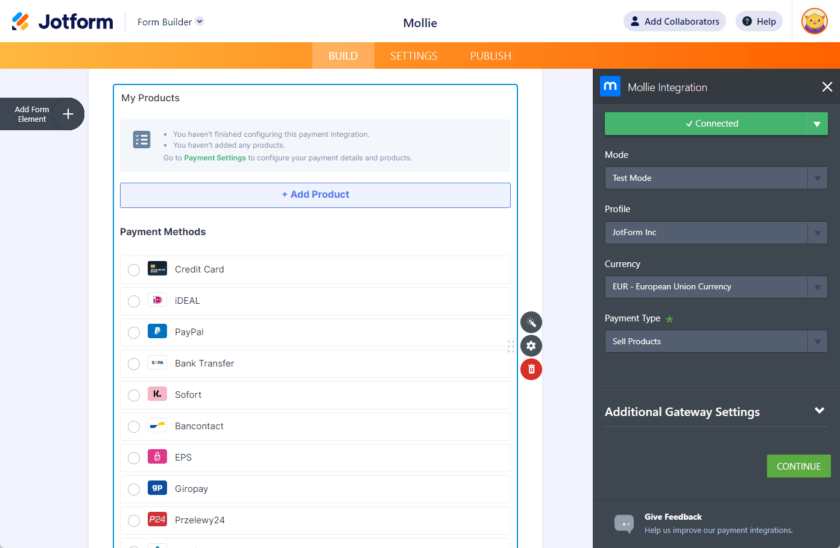Screen dimensions: 840x548
Task: Delete the payment field with trash icon
Action: click(531, 370)
